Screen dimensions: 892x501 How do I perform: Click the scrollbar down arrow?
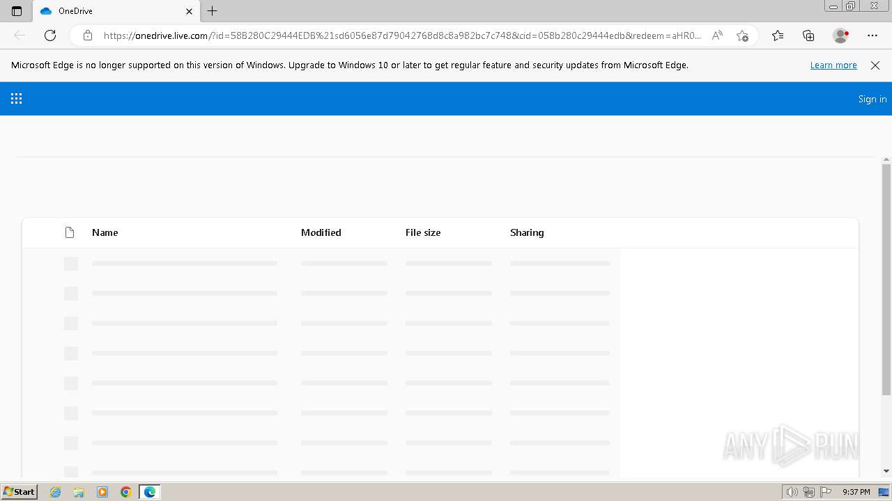(x=886, y=471)
